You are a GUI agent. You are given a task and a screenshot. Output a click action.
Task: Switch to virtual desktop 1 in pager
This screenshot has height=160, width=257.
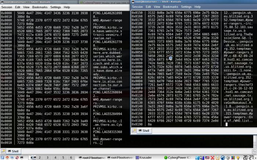coord(32,157)
